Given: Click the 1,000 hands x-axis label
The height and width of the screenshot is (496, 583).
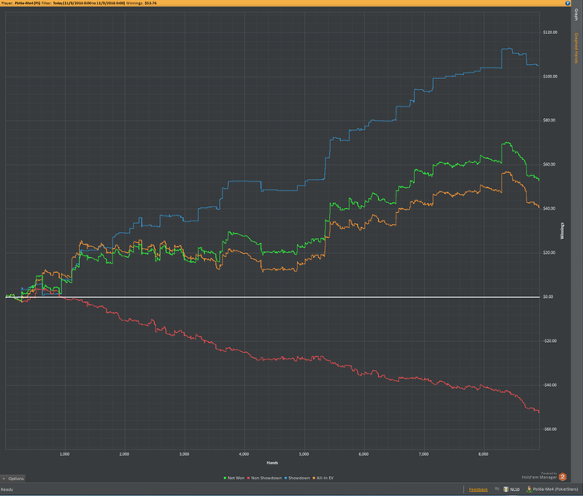Looking at the screenshot, I should tap(65, 454).
